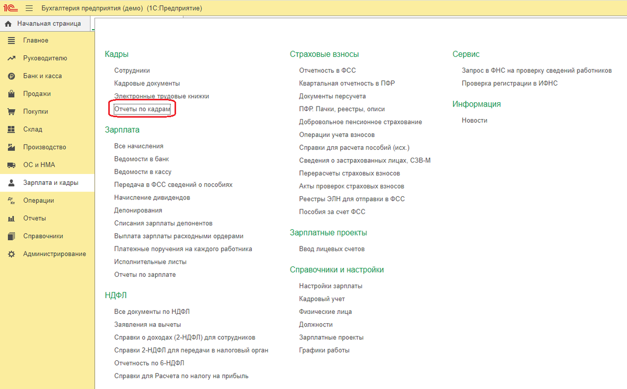Open Отчетность по 6-НДФЛ
This screenshot has height=389, width=627.
pyautogui.click(x=149, y=363)
